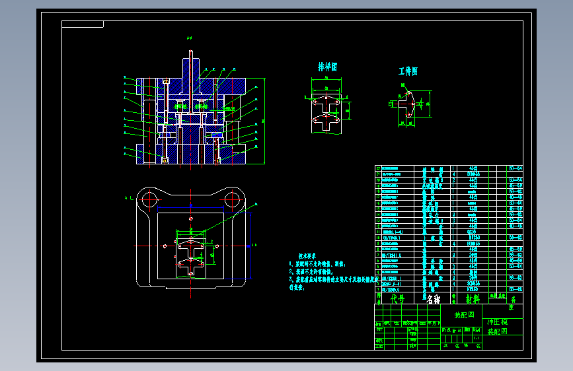Click the small empty box at the frame's top-left corner

83,24
